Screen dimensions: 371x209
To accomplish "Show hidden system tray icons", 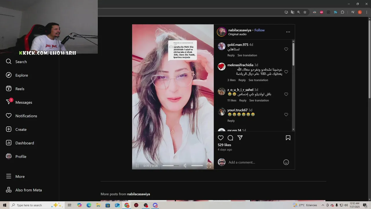I will [x=323, y=205].
